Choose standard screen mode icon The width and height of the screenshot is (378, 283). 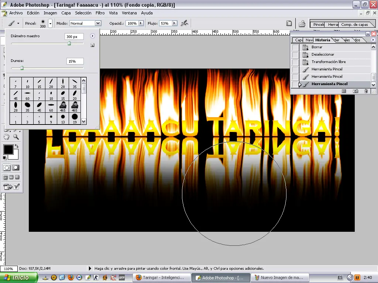[5, 177]
